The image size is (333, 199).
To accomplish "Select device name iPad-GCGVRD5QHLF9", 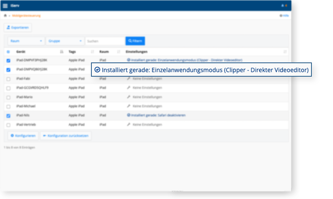I will 32,88.
